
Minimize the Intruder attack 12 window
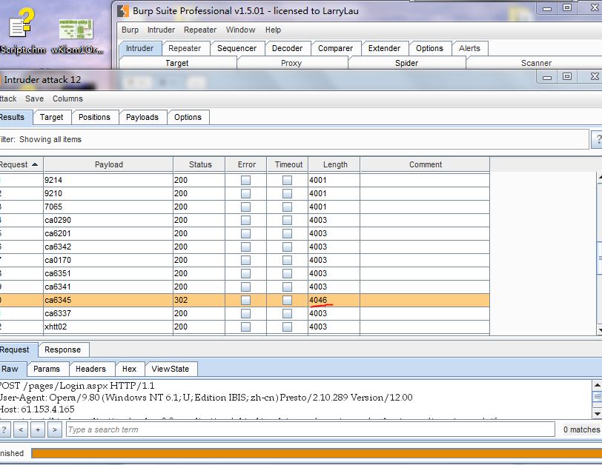(x=547, y=77)
